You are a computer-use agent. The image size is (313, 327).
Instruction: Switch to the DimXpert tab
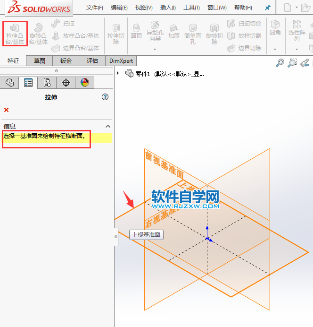pos(121,60)
